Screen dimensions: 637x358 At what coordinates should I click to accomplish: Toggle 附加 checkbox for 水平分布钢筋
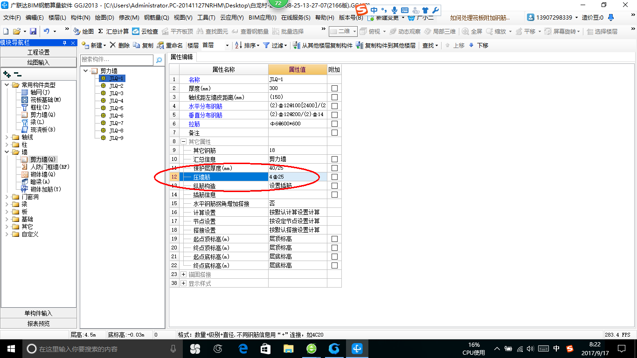[x=334, y=106]
